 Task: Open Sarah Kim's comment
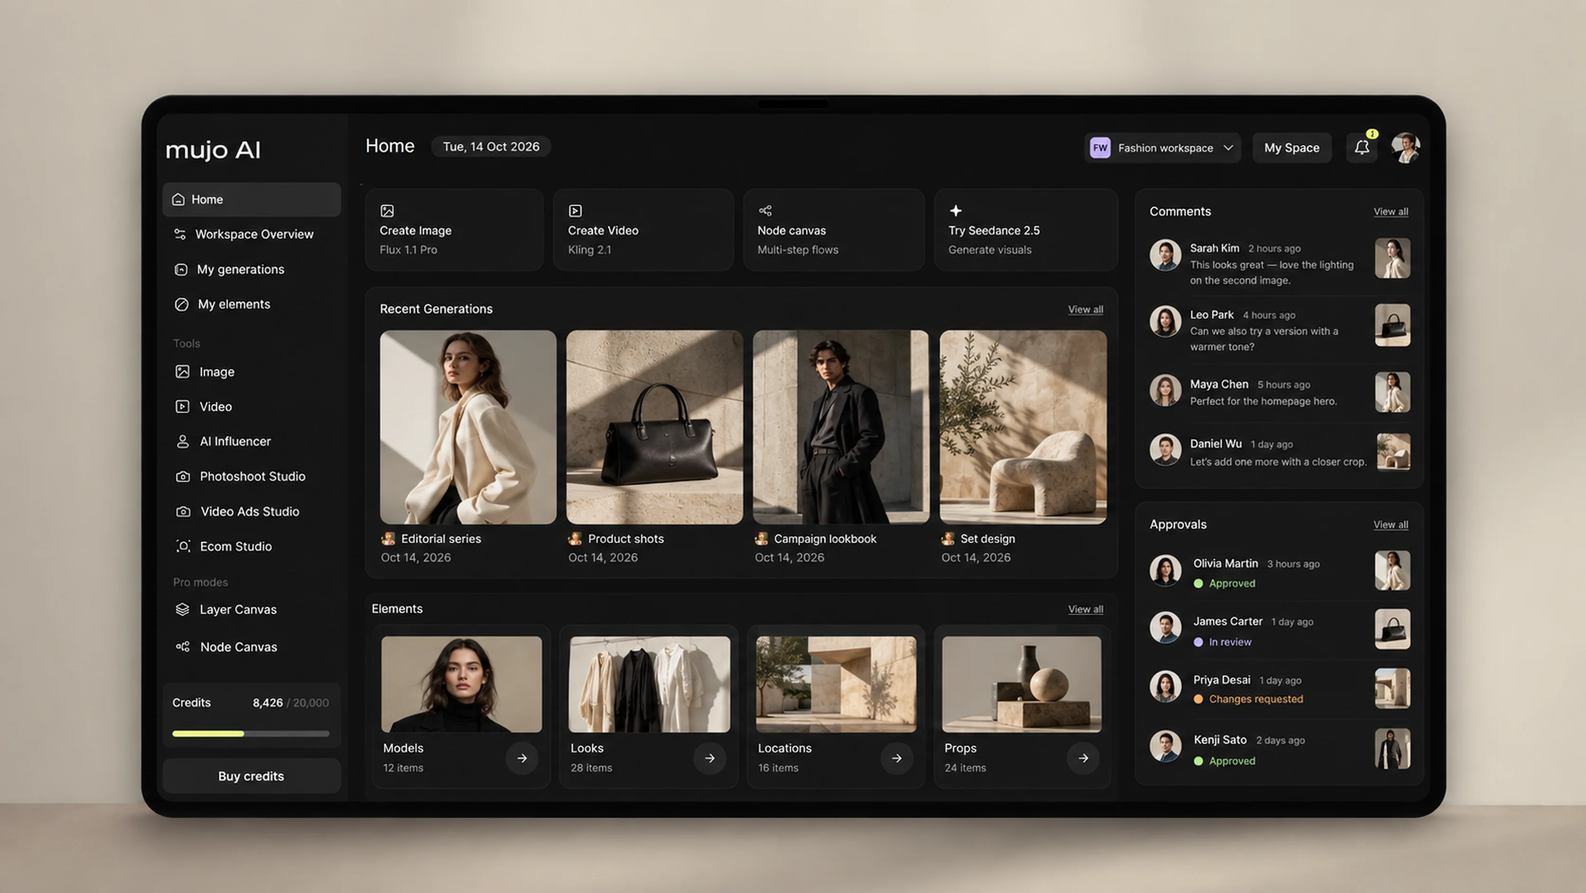(1280, 263)
